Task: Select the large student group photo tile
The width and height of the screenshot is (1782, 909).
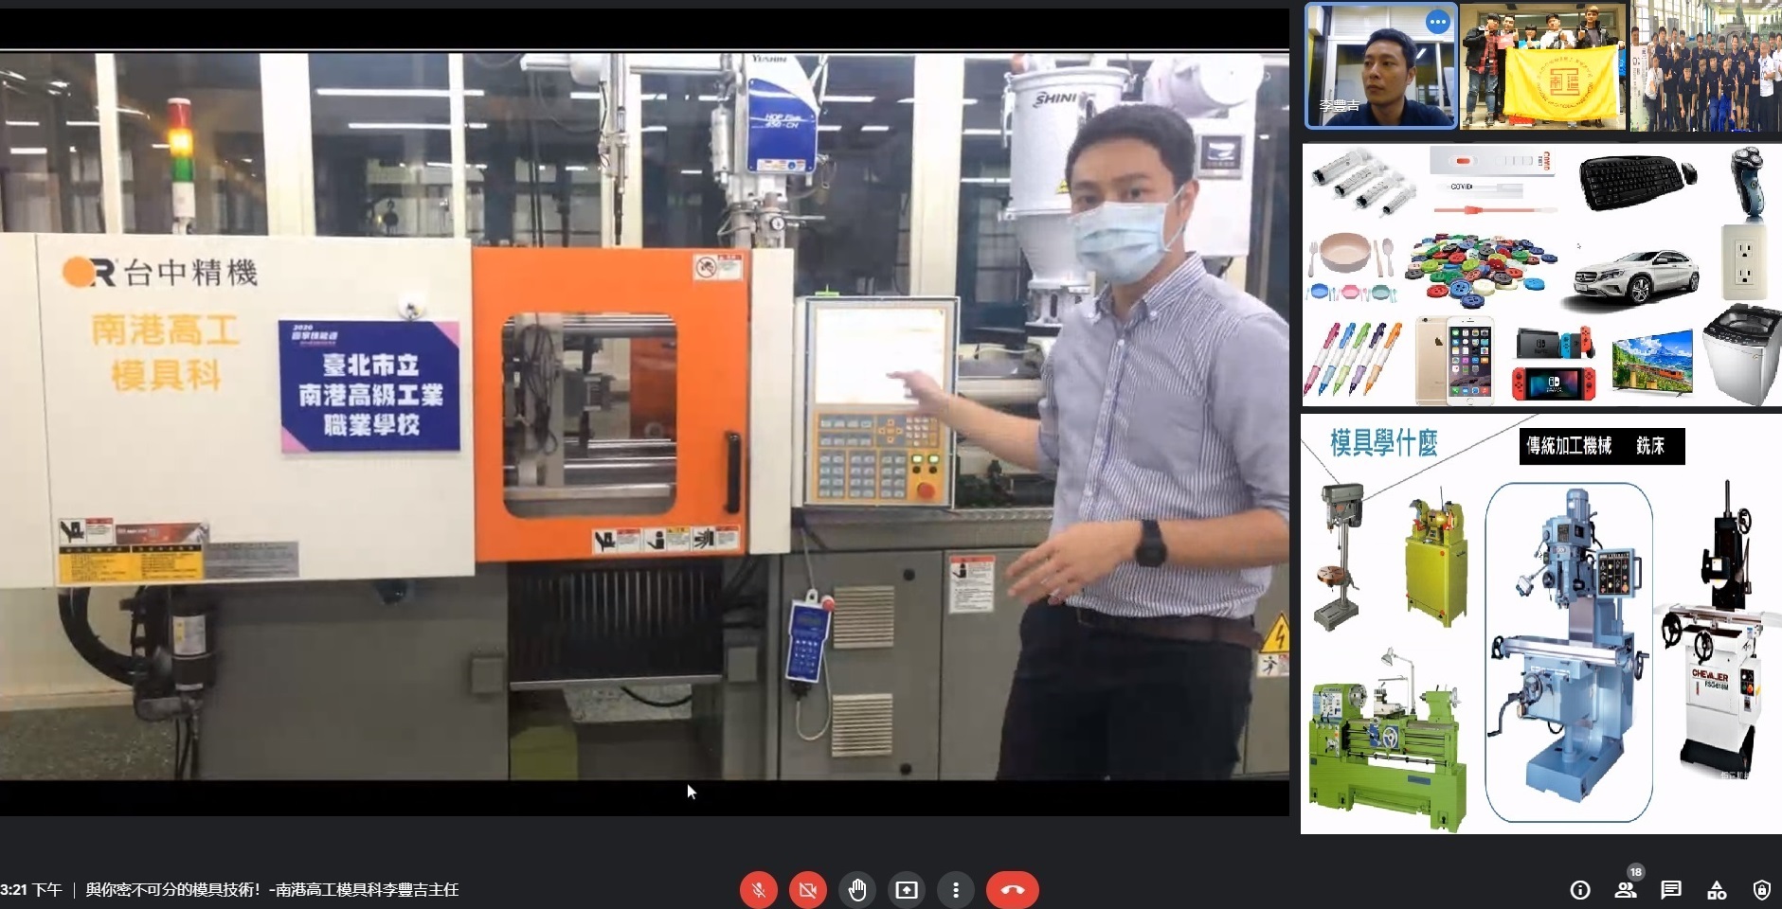Action: point(1705,66)
